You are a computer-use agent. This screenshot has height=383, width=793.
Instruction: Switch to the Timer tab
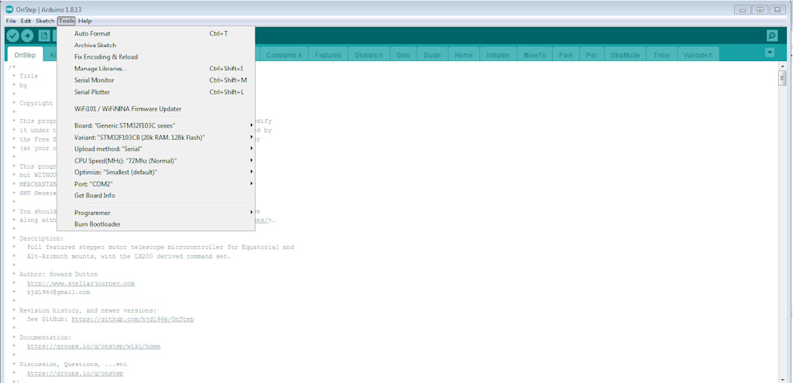click(661, 55)
